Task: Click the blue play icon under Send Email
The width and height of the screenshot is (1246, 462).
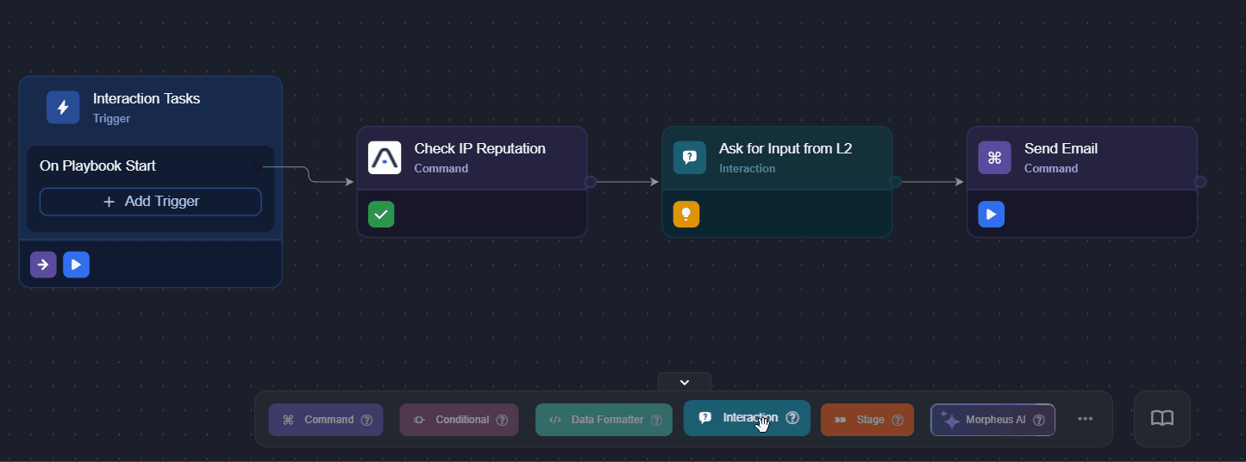Action: tap(992, 214)
